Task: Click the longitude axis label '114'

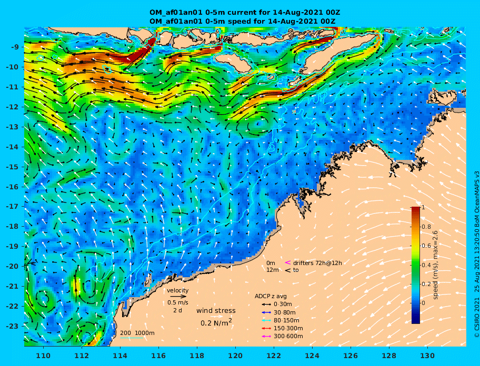Action: (x=120, y=355)
